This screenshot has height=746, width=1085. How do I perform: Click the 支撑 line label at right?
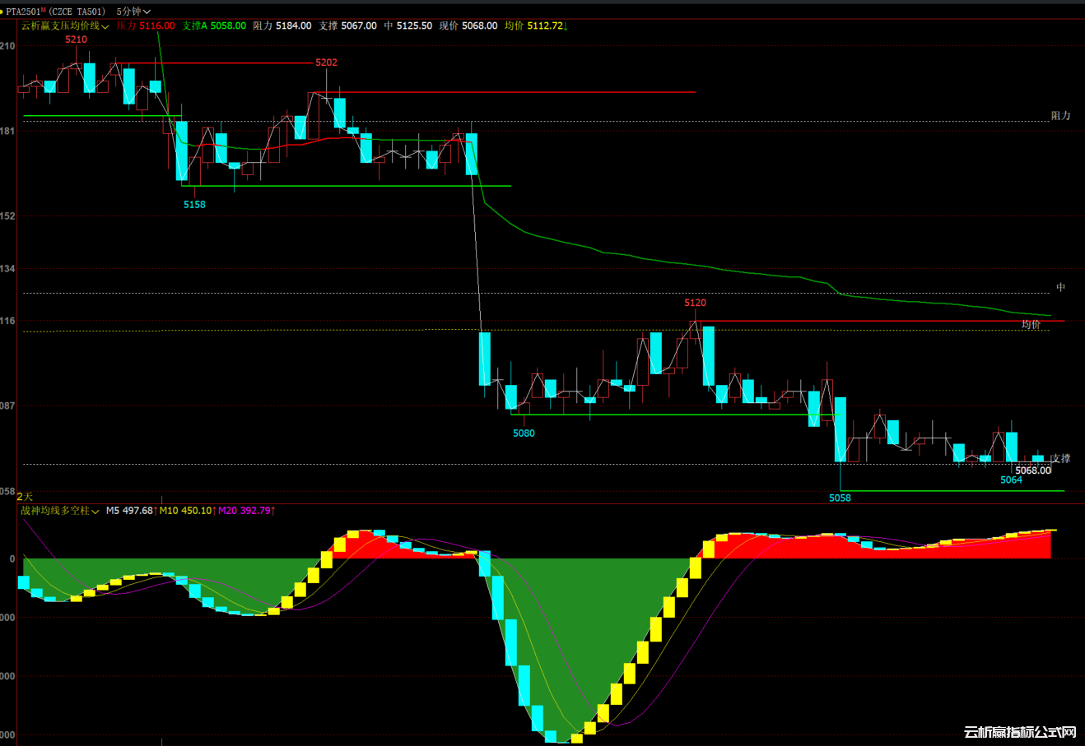(1060, 458)
